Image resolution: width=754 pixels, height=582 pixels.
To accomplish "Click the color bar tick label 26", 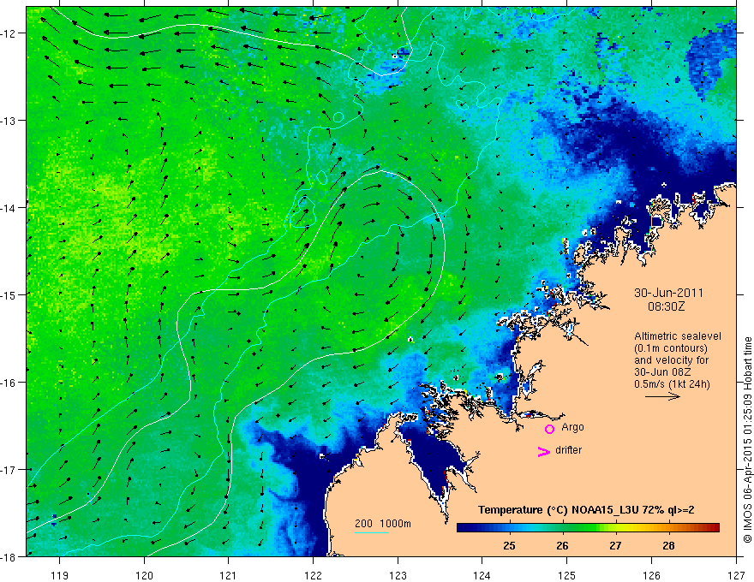I will click(x=562, y=545).
